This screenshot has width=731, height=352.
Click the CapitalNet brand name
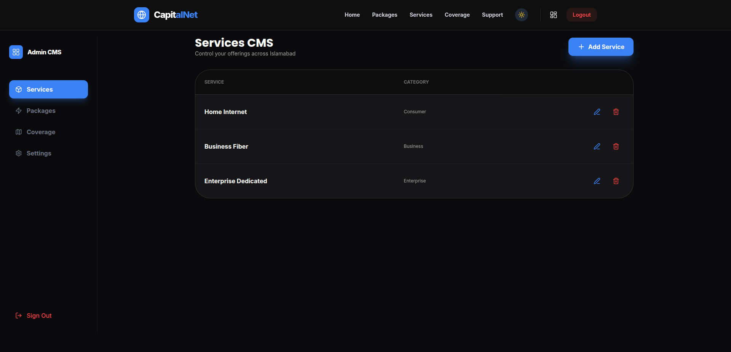coord(176,15)
